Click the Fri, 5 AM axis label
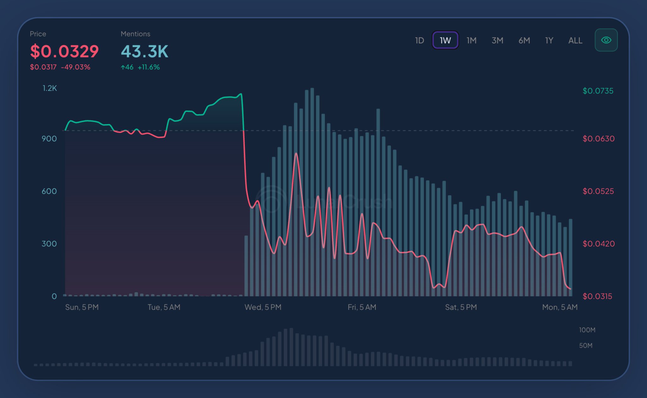The height and width of the screenshot is (398, 647). [x=362, y=307]
